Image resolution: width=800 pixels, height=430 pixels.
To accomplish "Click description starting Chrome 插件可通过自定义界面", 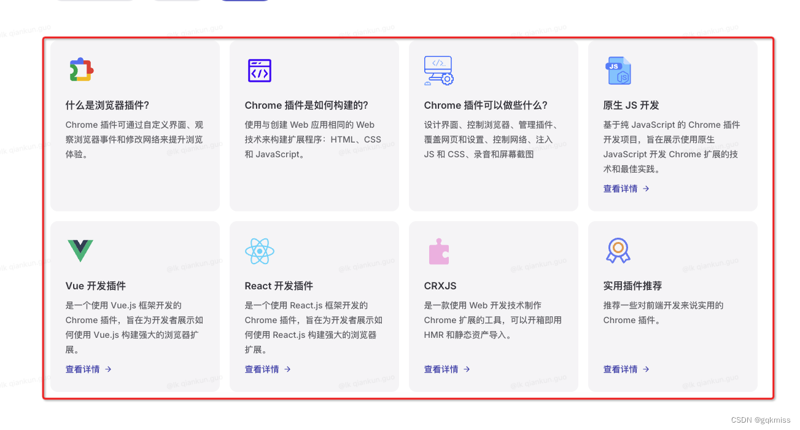I will (134, 139).
